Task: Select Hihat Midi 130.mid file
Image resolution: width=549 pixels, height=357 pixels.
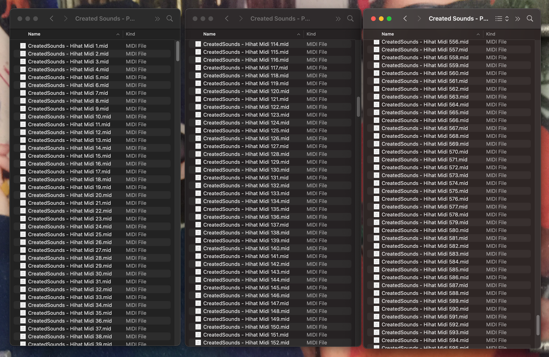Action: pyautogui.click(x=246, y=170)
